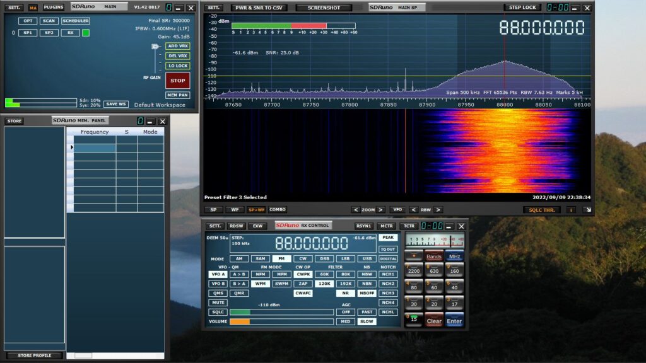Toggle STEP LOCK in Main SP
Image resolution: width=646 pixels, height=363 pixels.
pos(522,8)
